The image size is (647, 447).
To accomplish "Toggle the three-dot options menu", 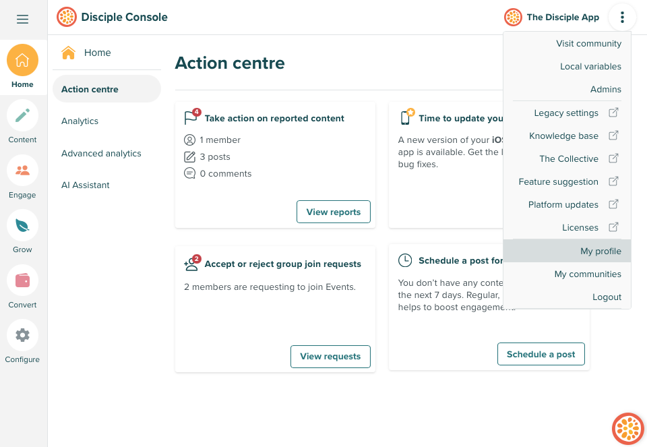I will coord(622,18).
